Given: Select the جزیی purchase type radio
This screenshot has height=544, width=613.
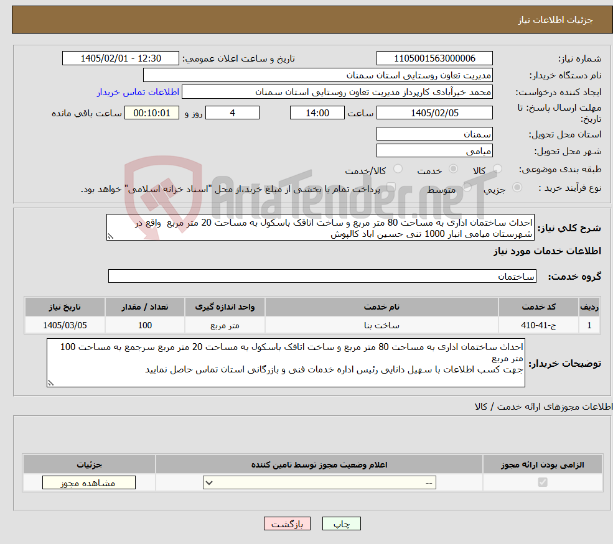Looking at the screenshot, I should pos(517,188).
